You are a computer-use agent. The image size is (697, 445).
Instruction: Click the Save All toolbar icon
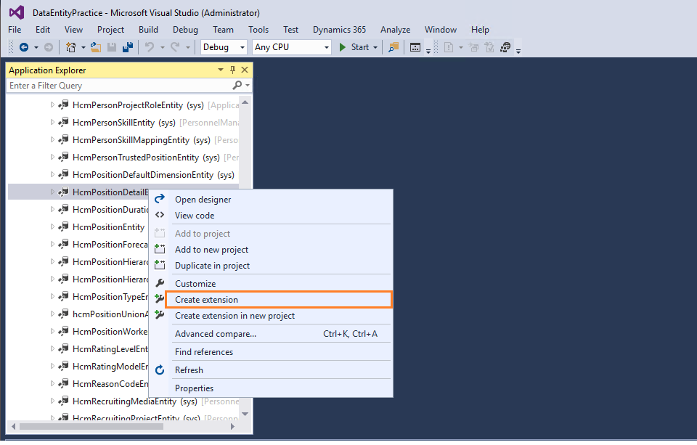(x=128, y=46)
